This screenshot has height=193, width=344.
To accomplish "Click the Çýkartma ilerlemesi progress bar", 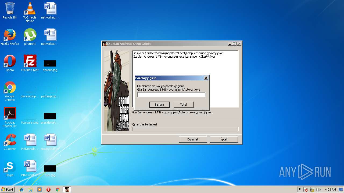I will [185, 129].
